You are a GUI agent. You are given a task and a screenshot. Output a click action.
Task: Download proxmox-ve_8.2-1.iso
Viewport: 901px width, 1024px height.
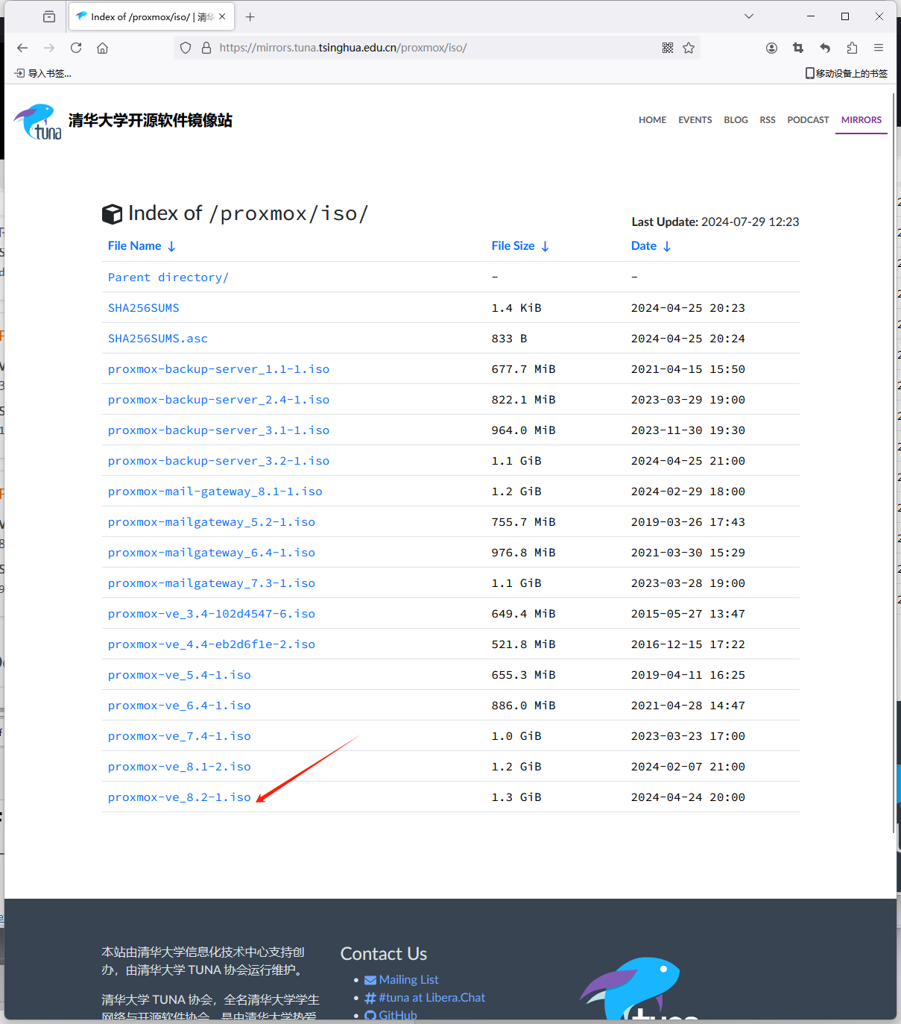click(180, 797)
